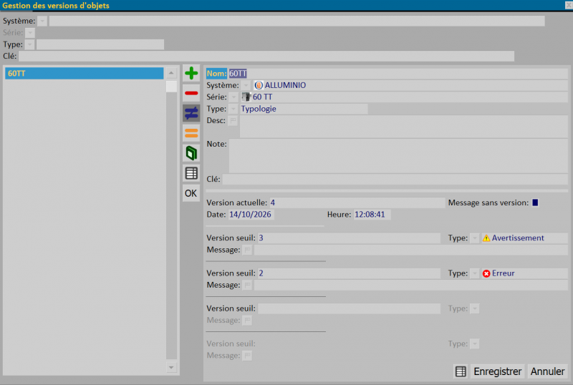Open the top filter Série dropdown
The height and width of the screenshot is (385, 573).
(30, 32)
